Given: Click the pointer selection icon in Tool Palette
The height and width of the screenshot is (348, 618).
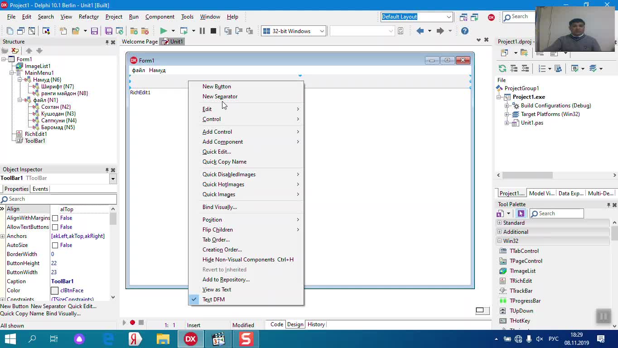Looking at the screenshot, I should tap(521, 213).
